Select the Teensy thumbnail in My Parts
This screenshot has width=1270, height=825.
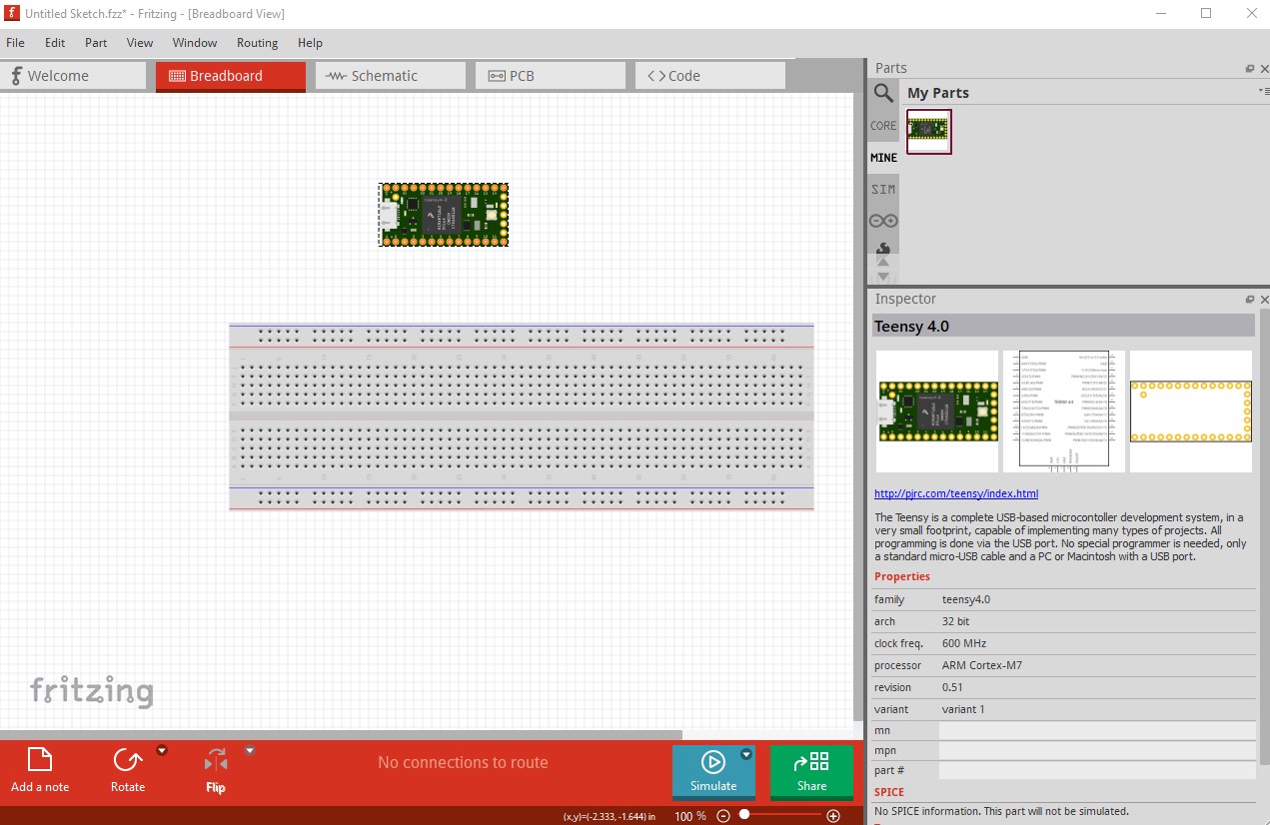(x=929, y=131)
